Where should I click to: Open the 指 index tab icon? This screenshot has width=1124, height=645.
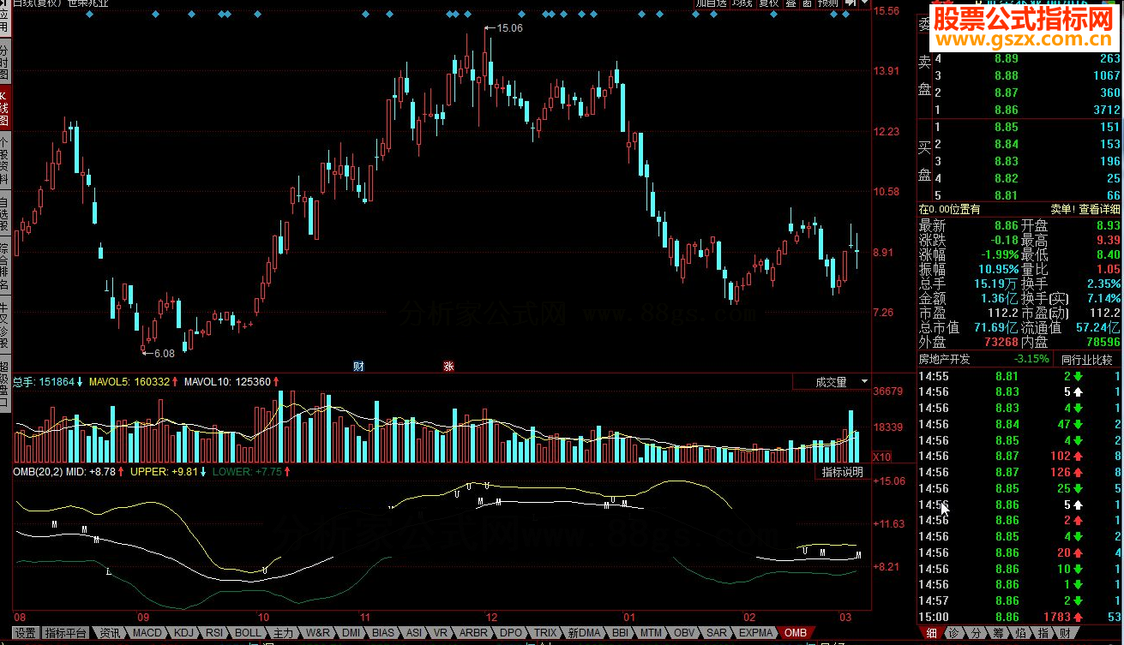1043,634
